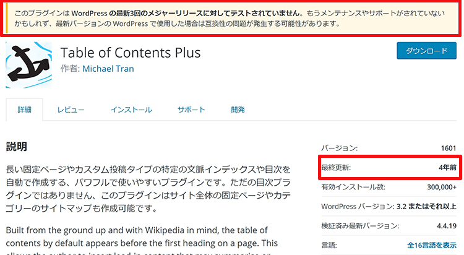Click the バージョン: label
Viewport: 464px width, 255px height.
(x=340, y=148)
